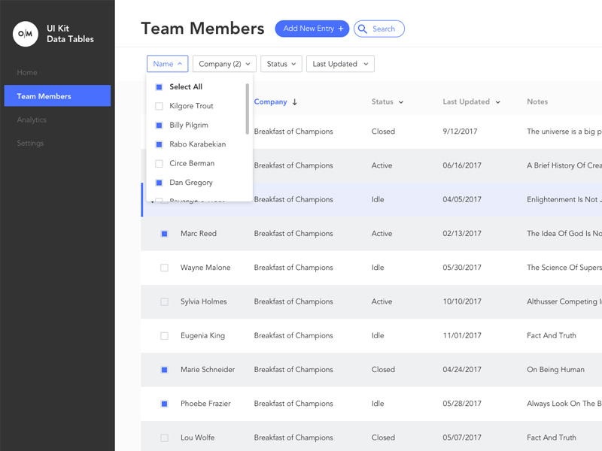This screenshot has width=602, height=451.
Task: Uncheck the Select All checkbox
Action: tap(159, 86)
